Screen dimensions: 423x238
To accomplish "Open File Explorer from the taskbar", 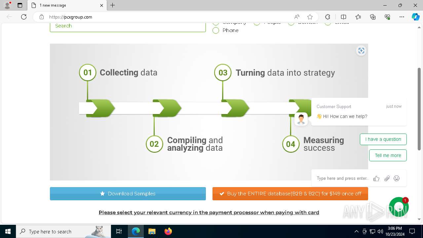I will coord(152,231).
